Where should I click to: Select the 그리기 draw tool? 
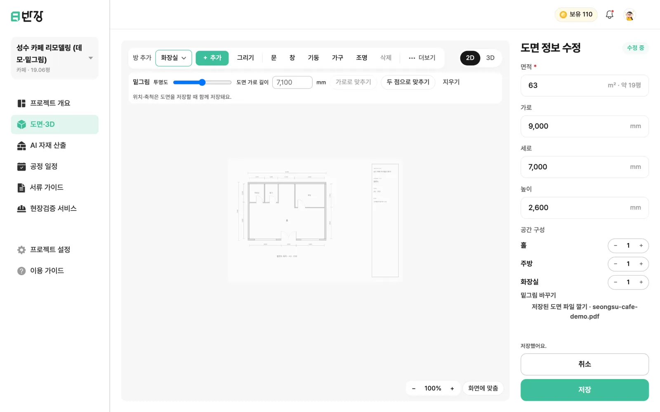pyautogui.click(x=245, y=58)
